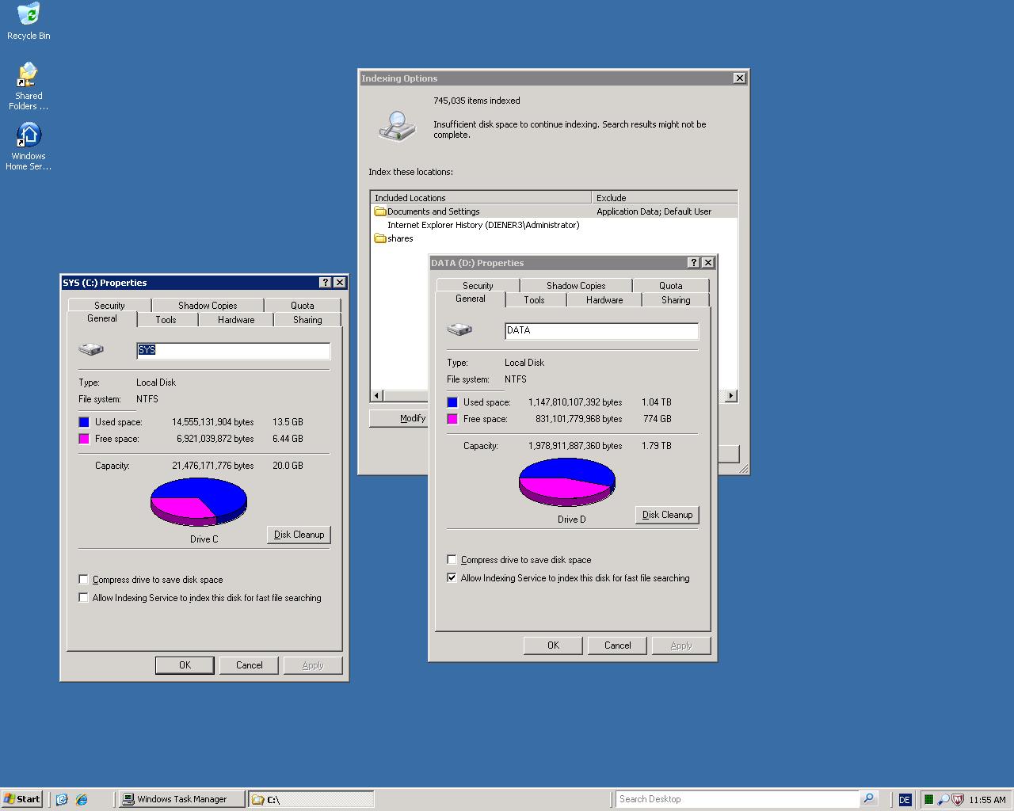Image resolution: width=1014 pixels, height=811 pixels.
Task: Open the Quota tab in DATA (D:) Properties
Action: tap(670, 286)
